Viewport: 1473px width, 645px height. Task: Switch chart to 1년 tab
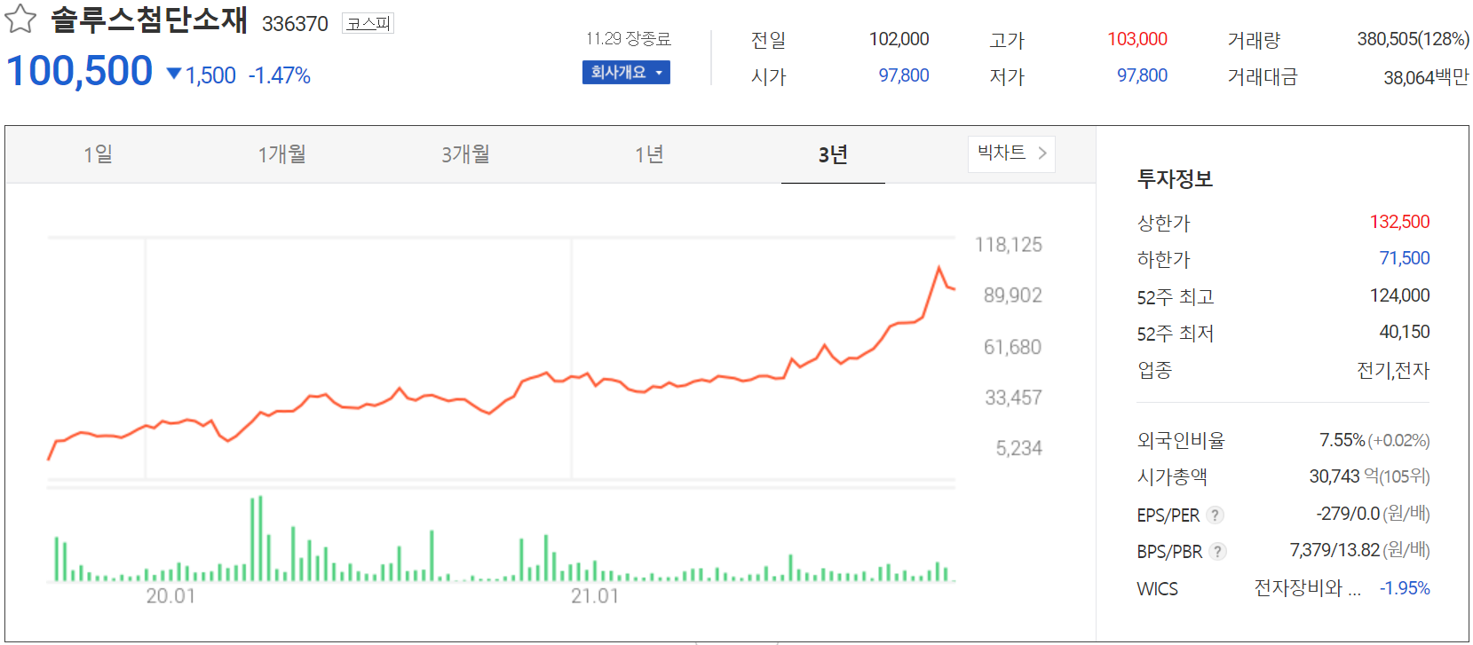[x=650, y=154]
